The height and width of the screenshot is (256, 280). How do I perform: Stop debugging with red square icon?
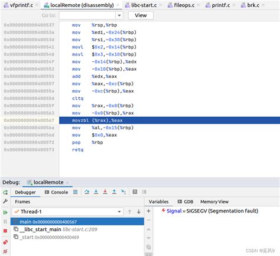click(x=5, y=231)
